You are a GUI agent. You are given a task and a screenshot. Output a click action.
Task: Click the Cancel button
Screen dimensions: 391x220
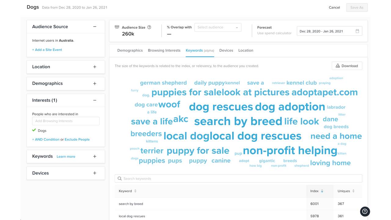click(x=334, y=7)
